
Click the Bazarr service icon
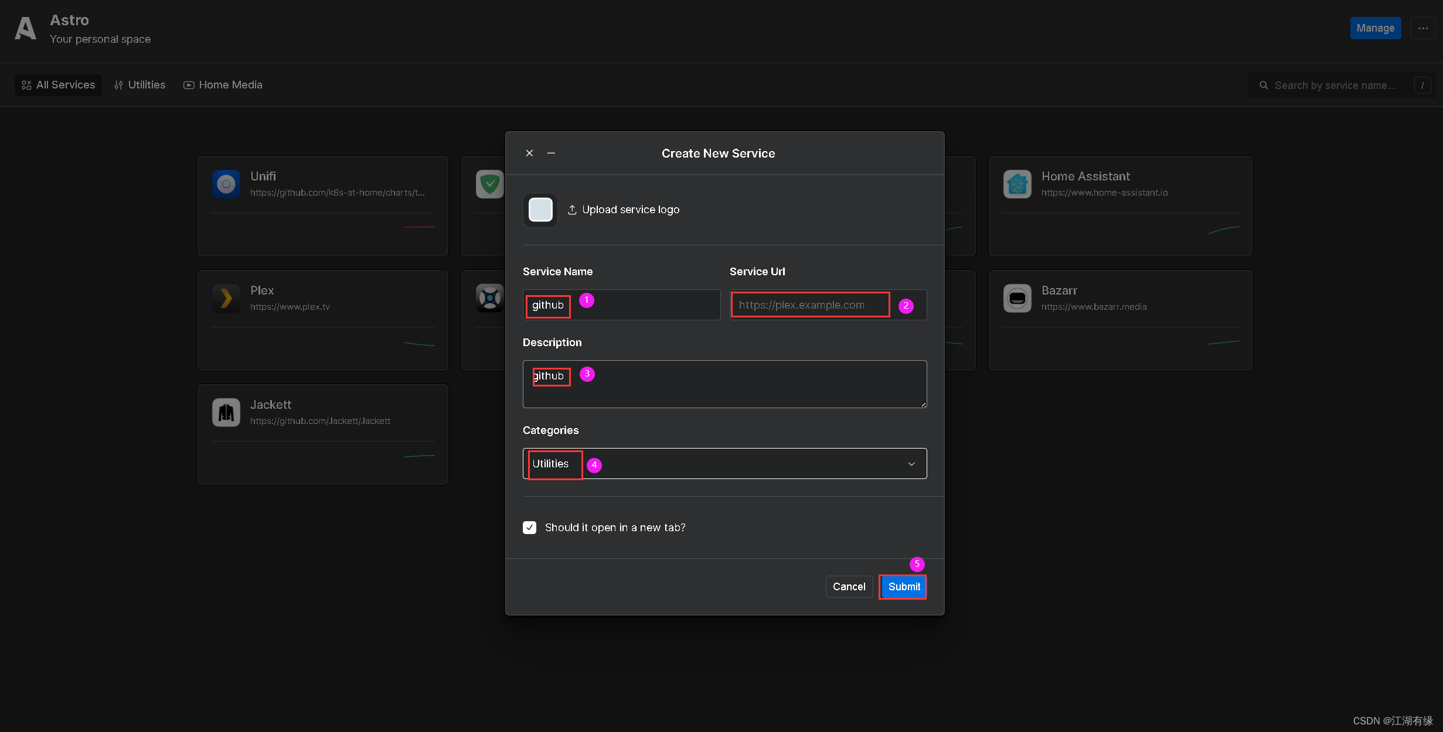click(x=1017, y=298)
